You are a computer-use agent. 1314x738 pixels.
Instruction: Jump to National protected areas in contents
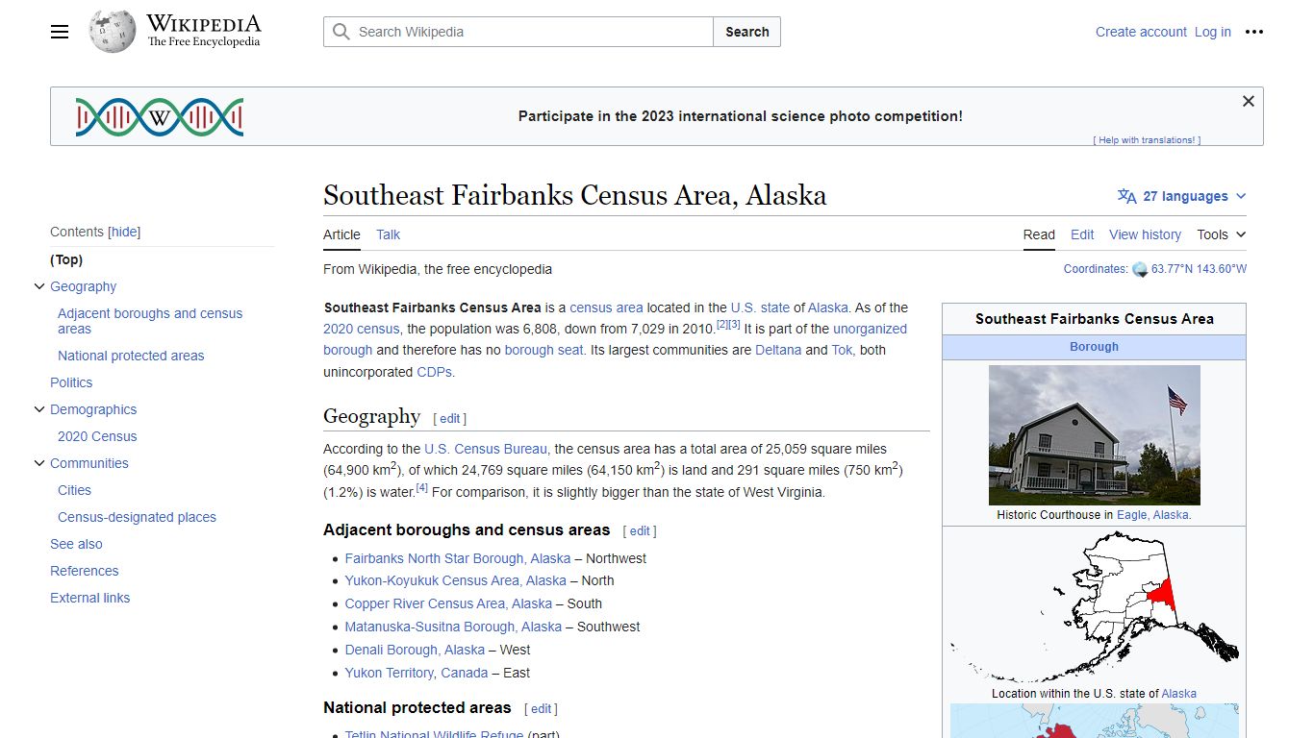point(131,356)
